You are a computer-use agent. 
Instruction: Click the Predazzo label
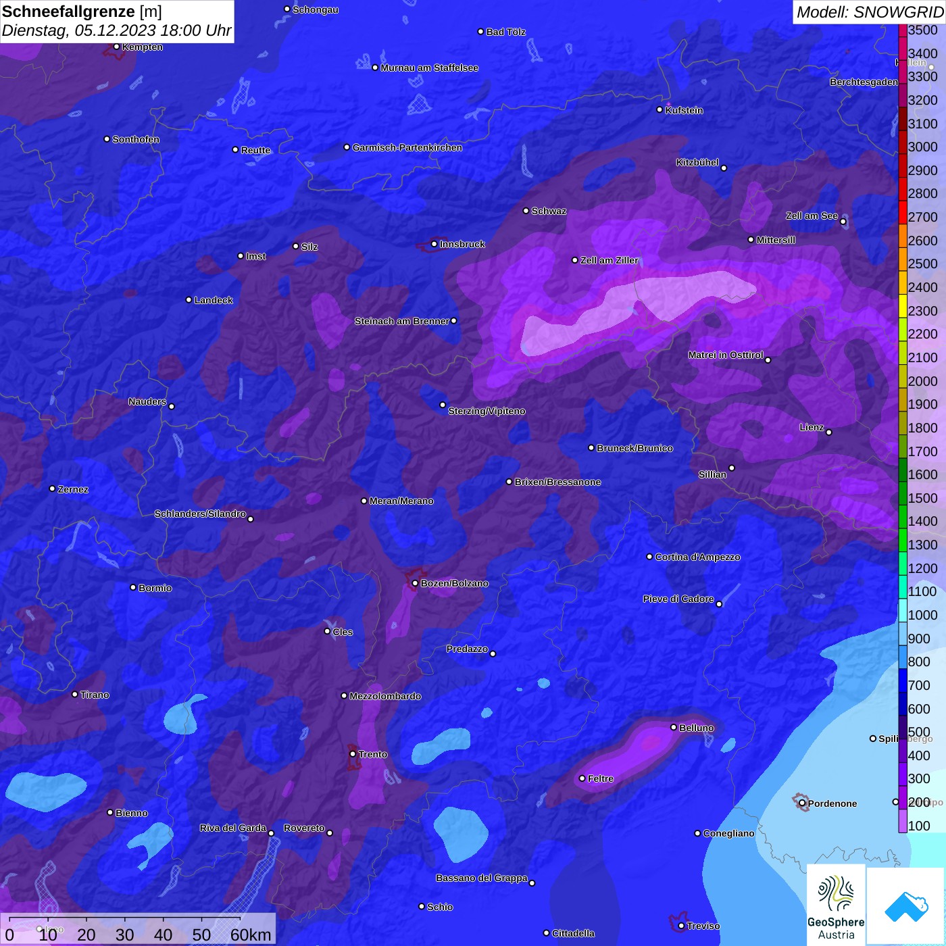pos(467,649)
